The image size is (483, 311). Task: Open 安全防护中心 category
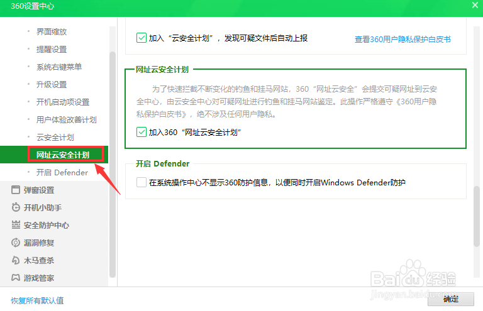(46, 225)
